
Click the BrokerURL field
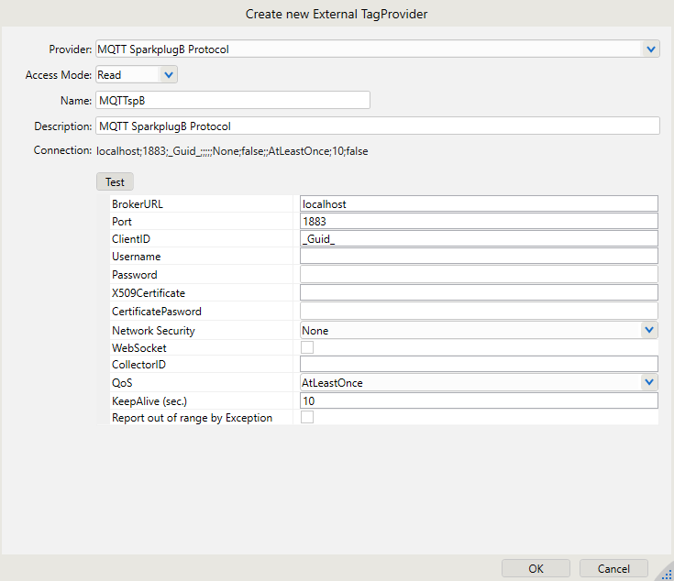[479, 203]
